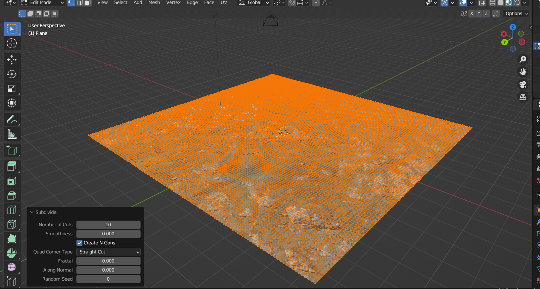Select the Poly Build tool
This screenshot has height=289, width=540.
click(x=12, y=239)
